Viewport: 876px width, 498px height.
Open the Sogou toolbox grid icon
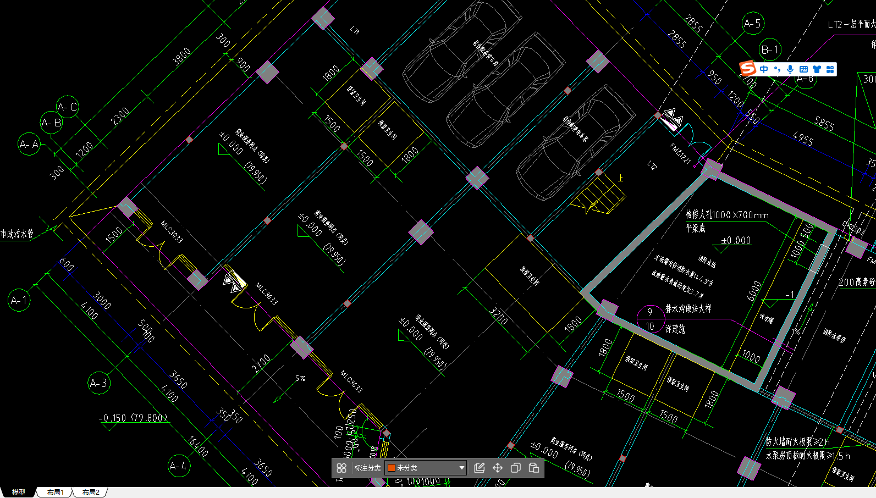(830, 69)
